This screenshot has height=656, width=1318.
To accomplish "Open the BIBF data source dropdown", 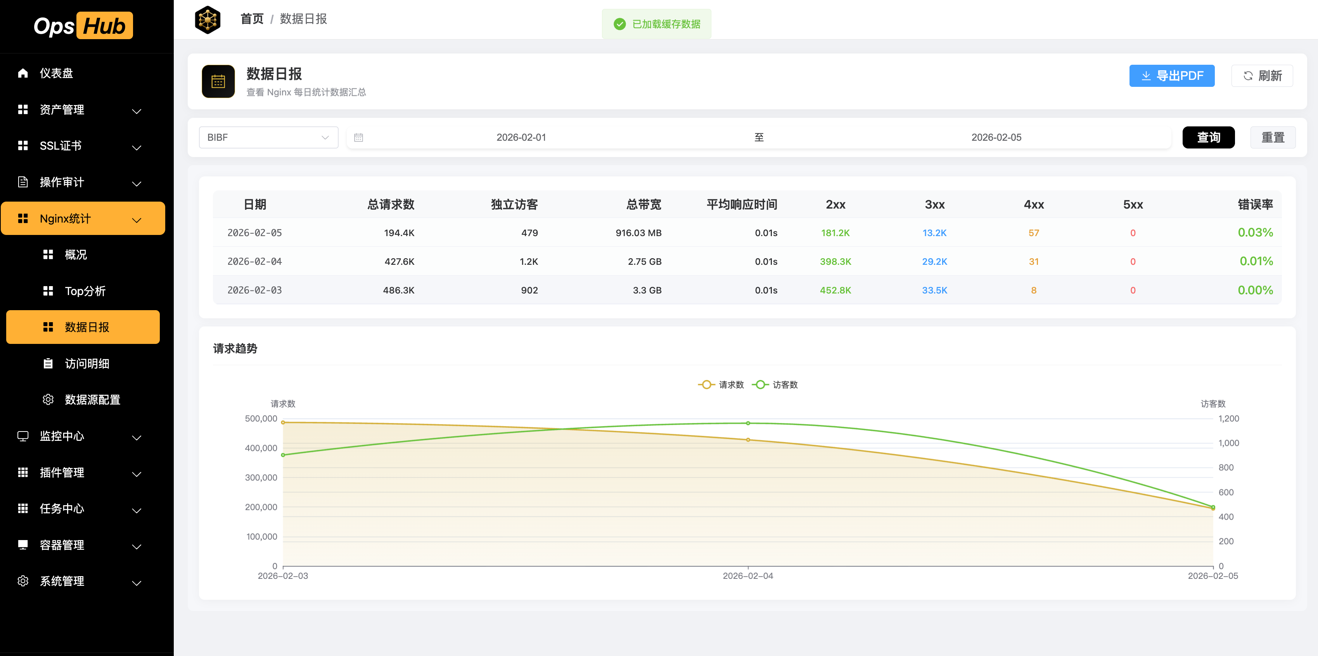I will [x=268, y=138].
